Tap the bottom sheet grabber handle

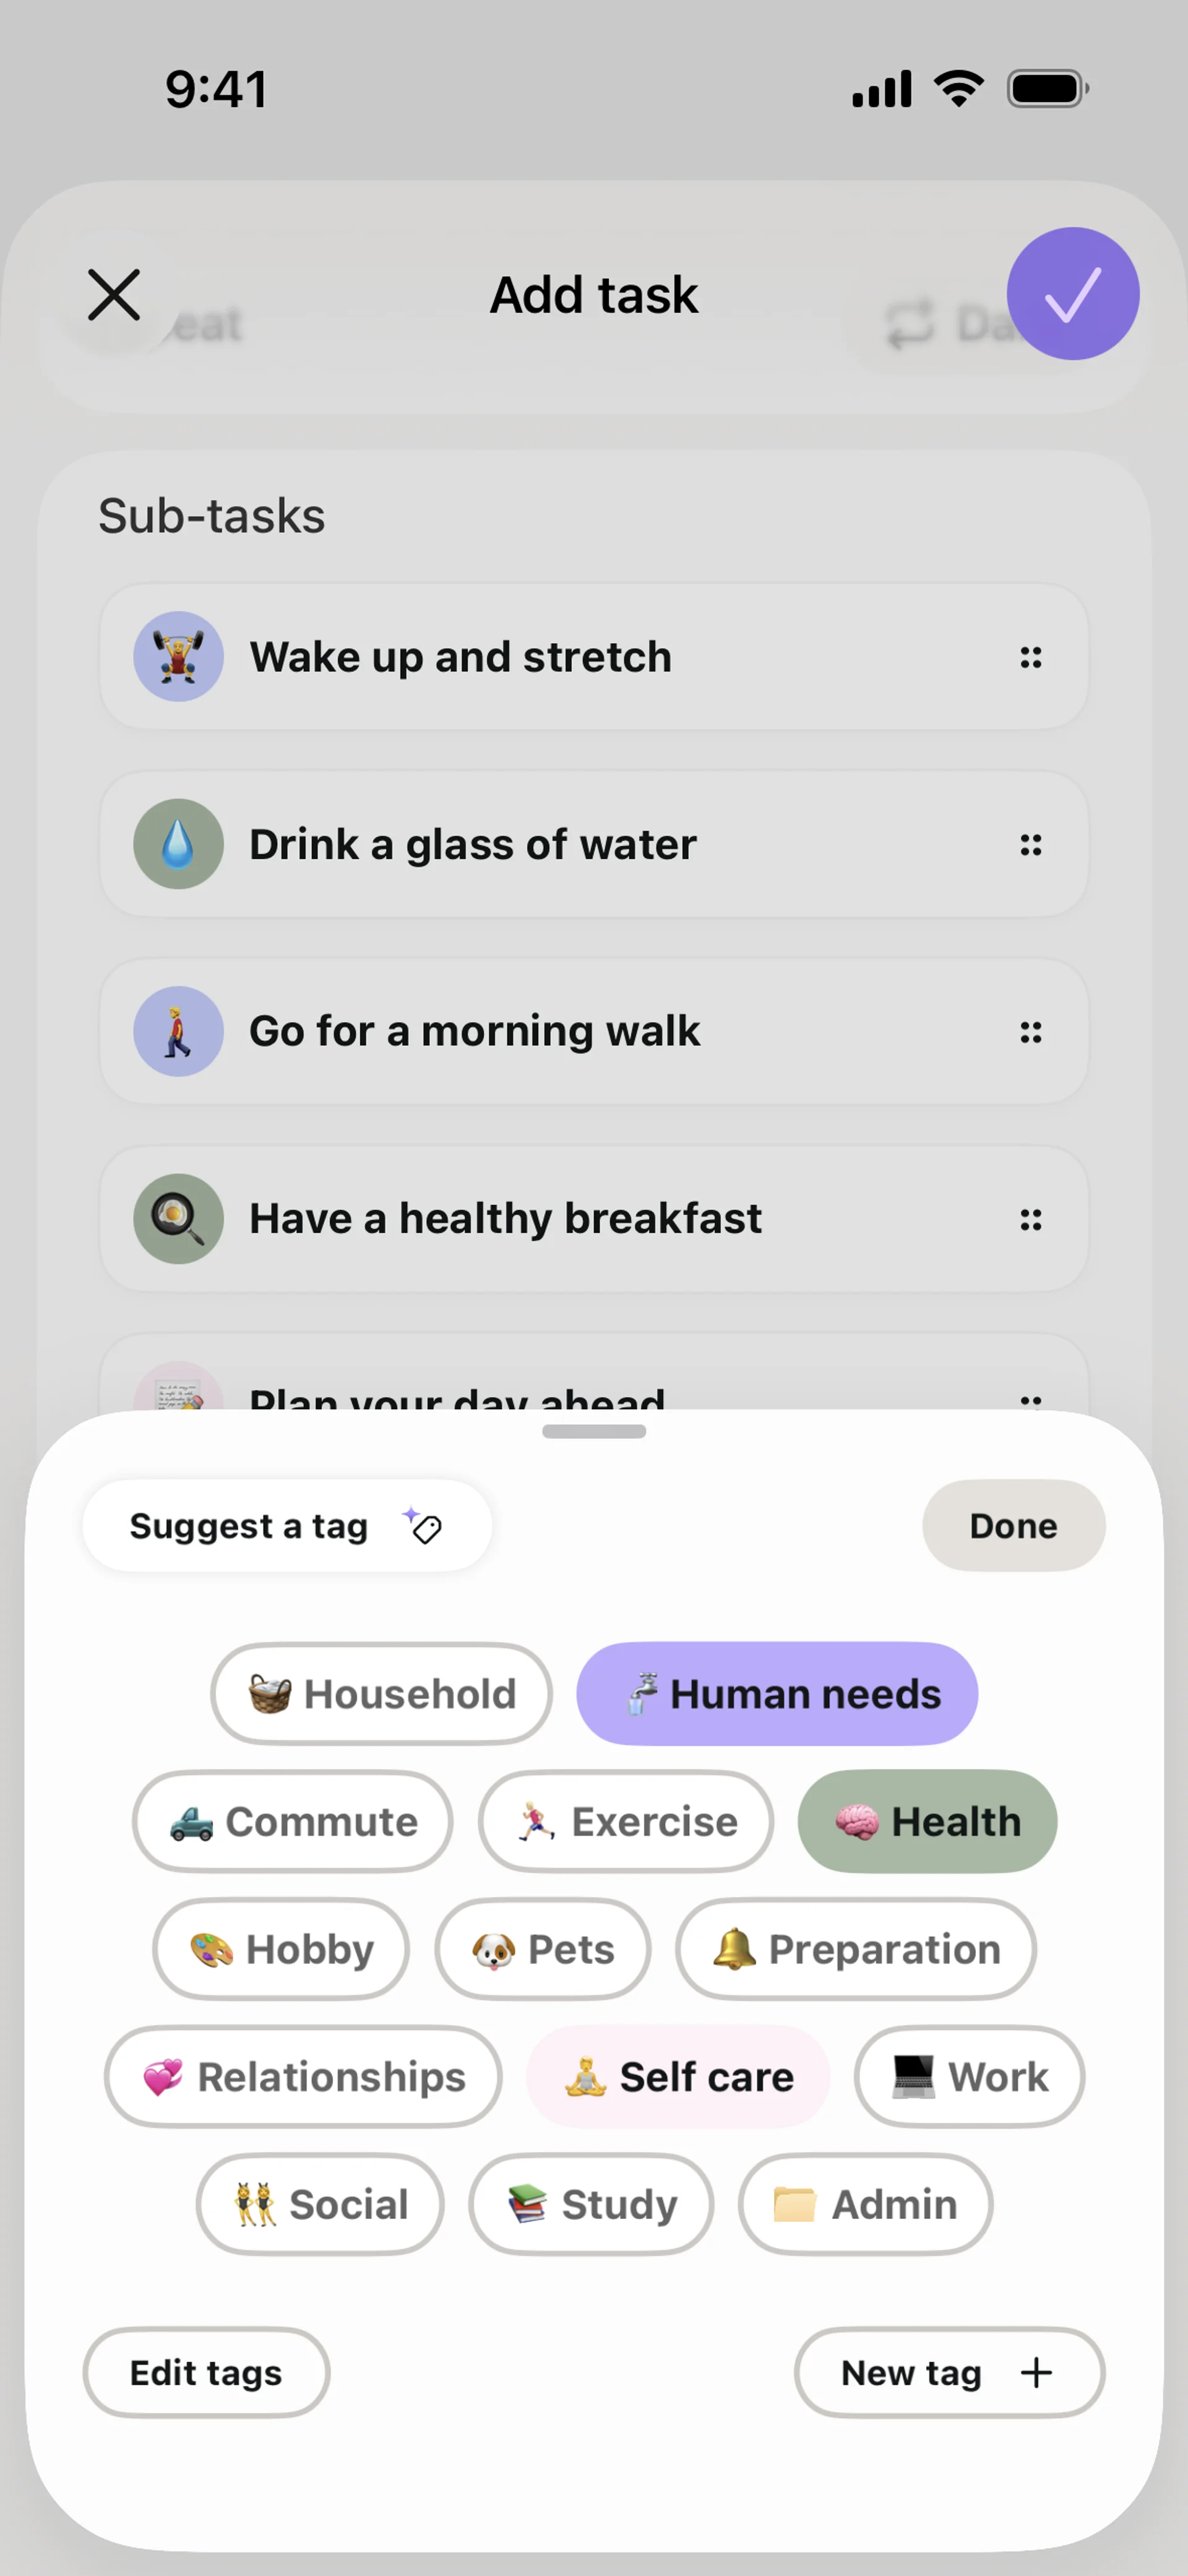pyautogui.click(x=594, y=1431)
